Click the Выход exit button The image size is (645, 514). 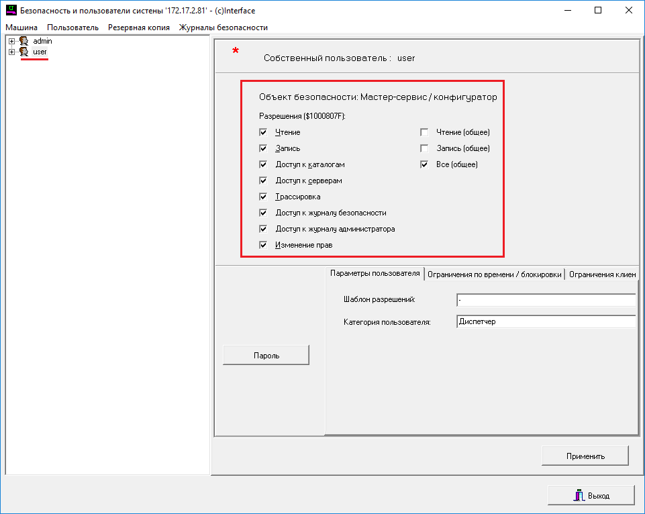[x=591, y=496]
